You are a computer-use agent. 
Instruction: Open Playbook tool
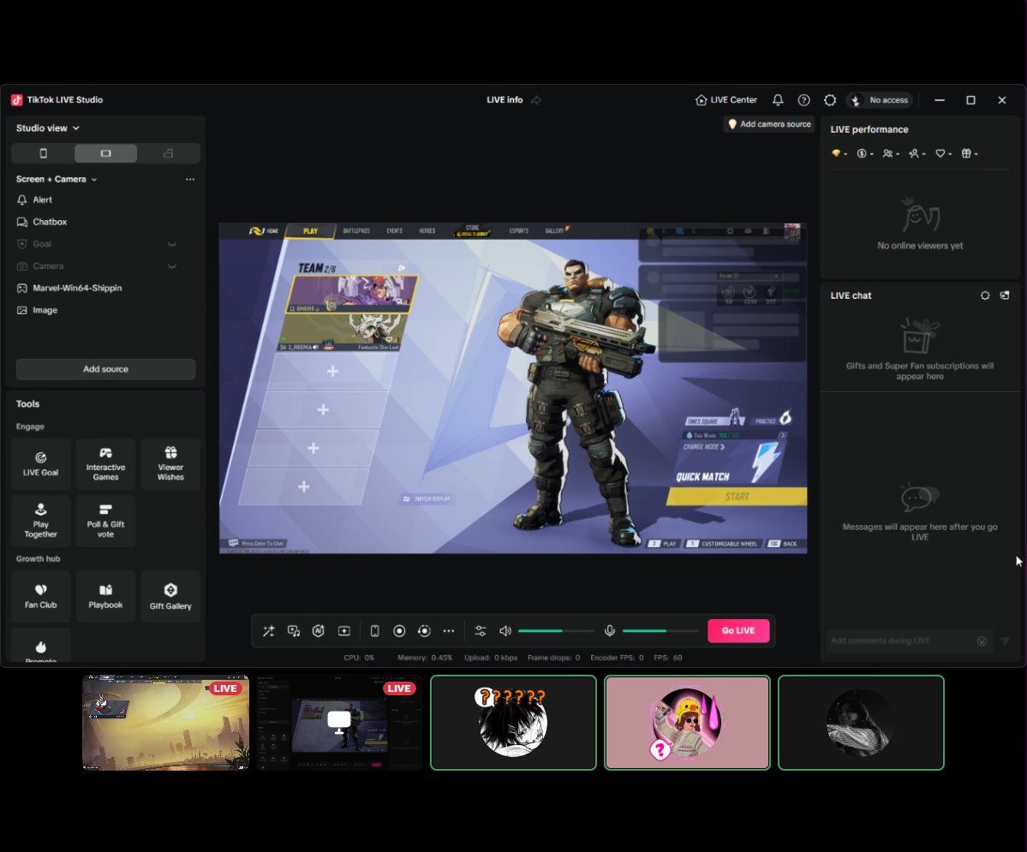[x=105, y=597]
